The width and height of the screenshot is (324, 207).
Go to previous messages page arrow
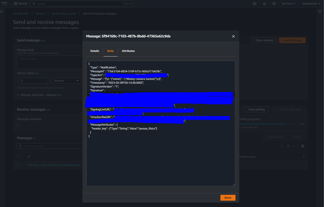(x=282, y=146)
